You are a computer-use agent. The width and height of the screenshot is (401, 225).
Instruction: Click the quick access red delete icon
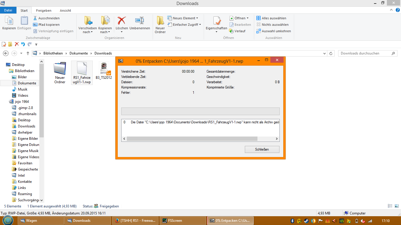pos(17,44)
